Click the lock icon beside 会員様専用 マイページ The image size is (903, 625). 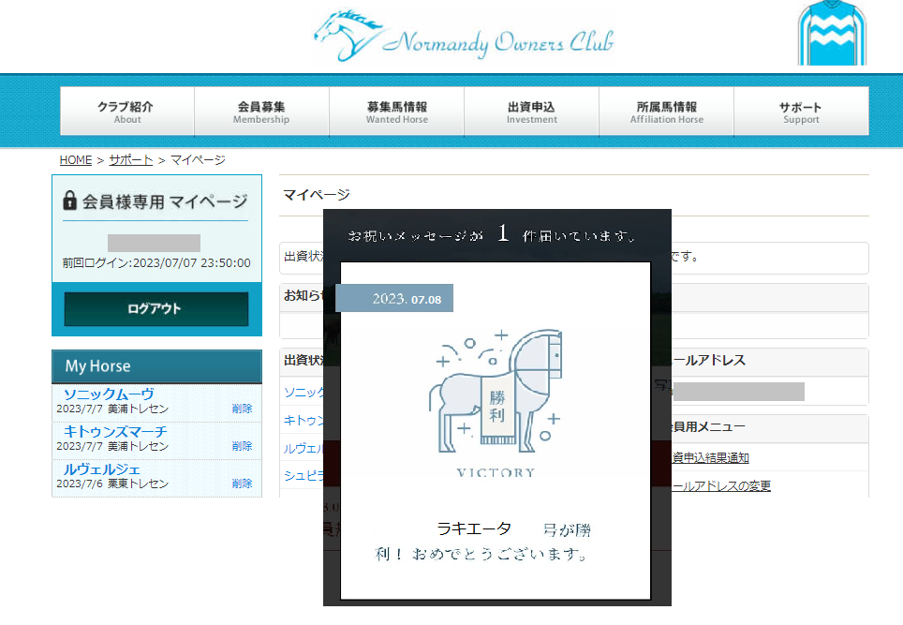[x=70, y=201]
